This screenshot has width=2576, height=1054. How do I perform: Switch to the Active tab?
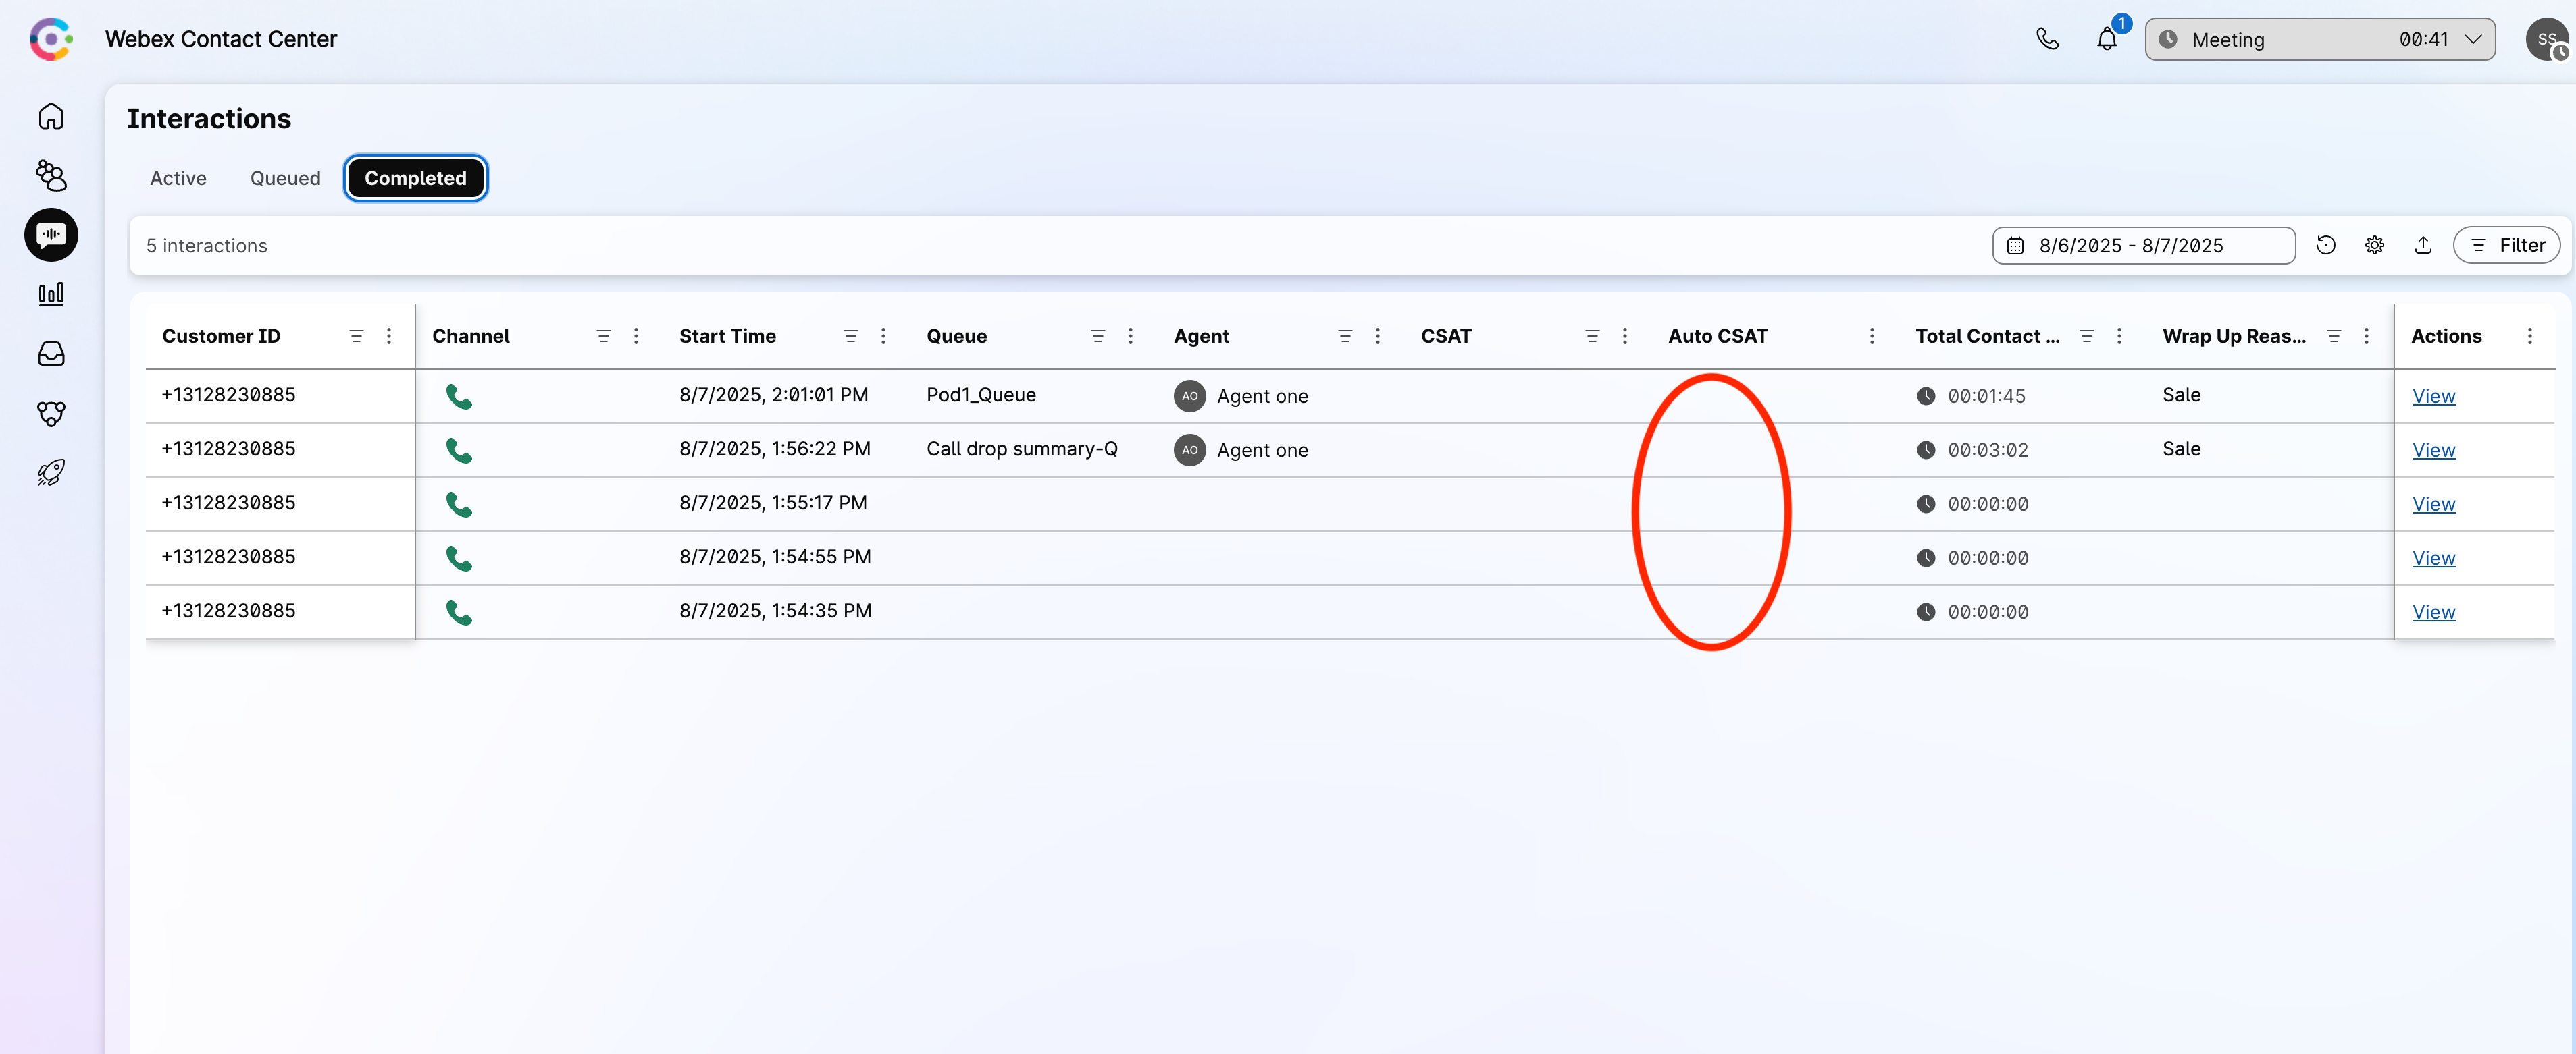(x=178, y=178)
